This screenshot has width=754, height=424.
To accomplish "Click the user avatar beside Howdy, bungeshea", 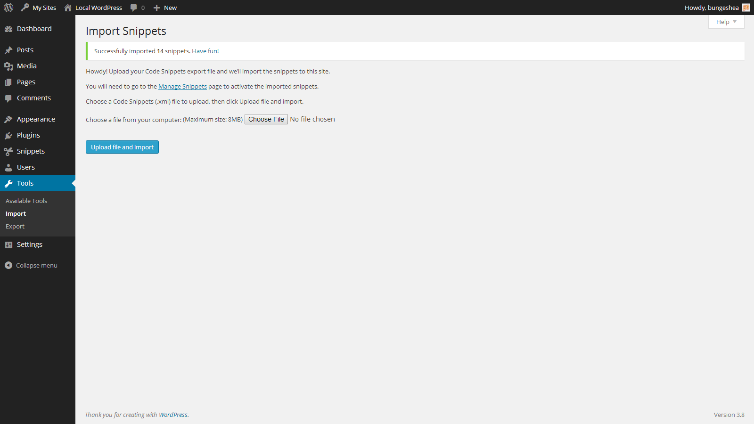I will tap(746, 8).
